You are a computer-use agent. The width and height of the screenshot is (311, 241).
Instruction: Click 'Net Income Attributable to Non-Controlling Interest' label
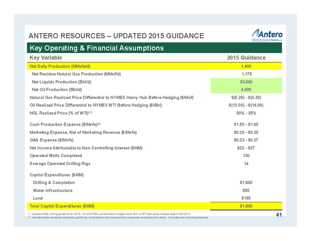[86, 148]
